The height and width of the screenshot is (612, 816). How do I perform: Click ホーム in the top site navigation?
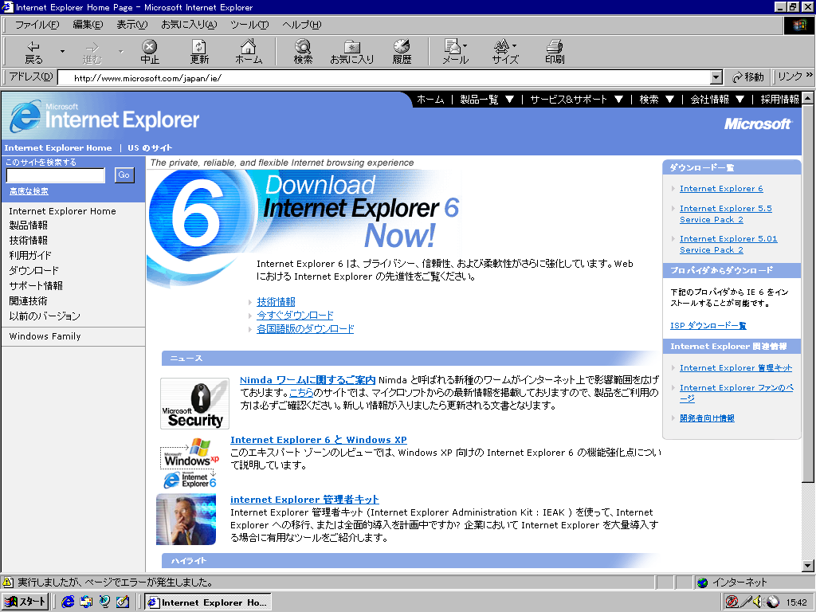(430, 100)
